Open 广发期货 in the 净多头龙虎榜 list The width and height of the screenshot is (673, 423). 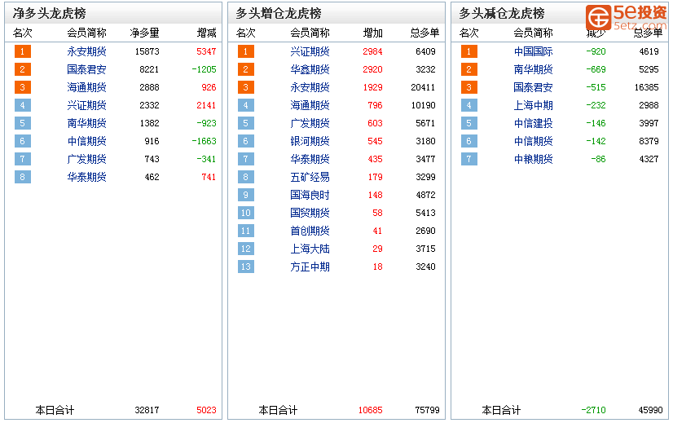[x=86, y=159]
